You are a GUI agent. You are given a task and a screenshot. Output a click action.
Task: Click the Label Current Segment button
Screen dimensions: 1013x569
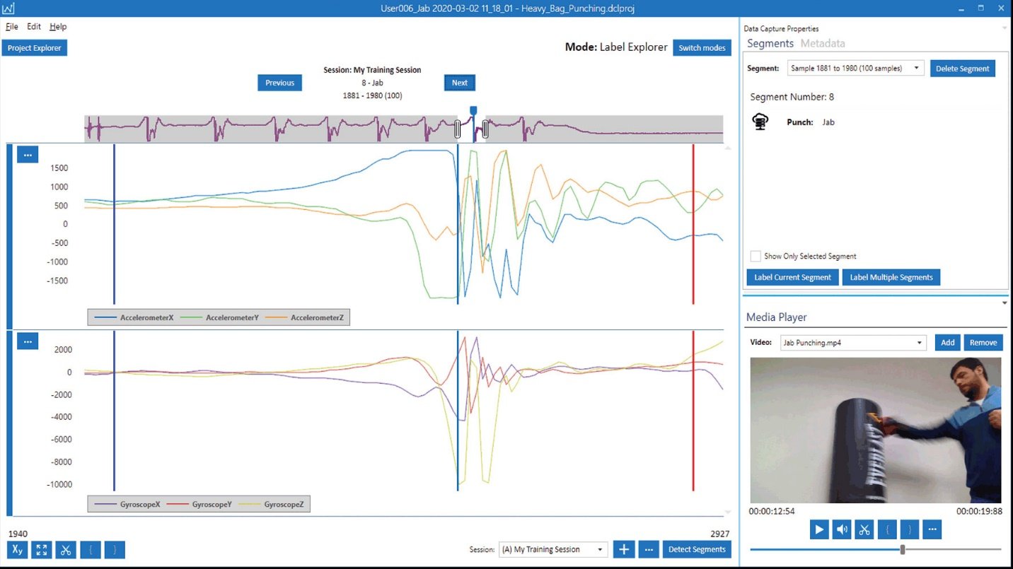tap(792, 277)
